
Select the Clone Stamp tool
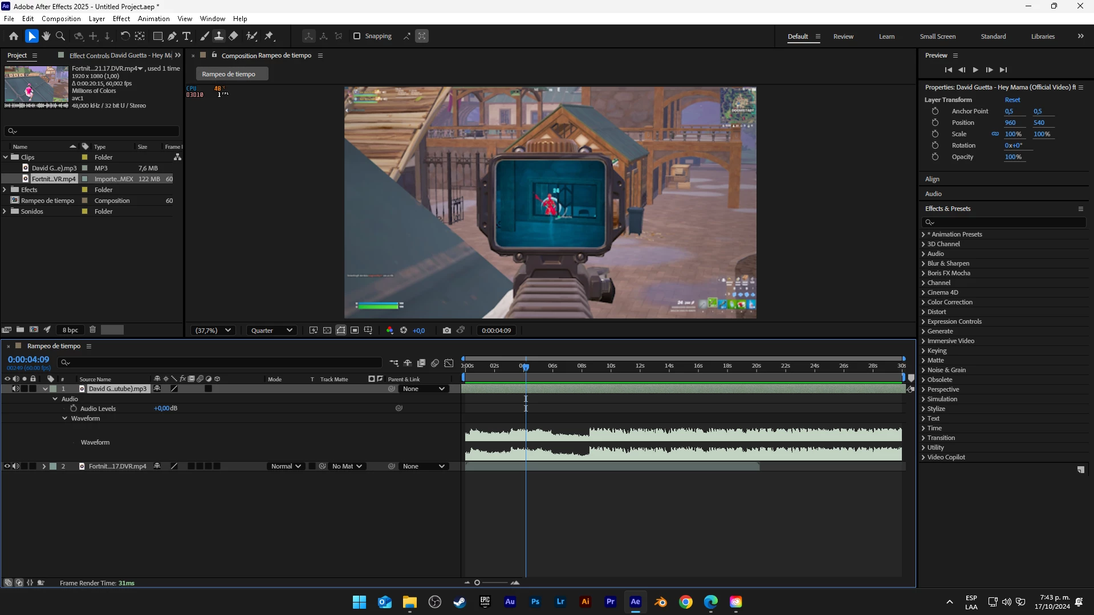tap(218, 36)
